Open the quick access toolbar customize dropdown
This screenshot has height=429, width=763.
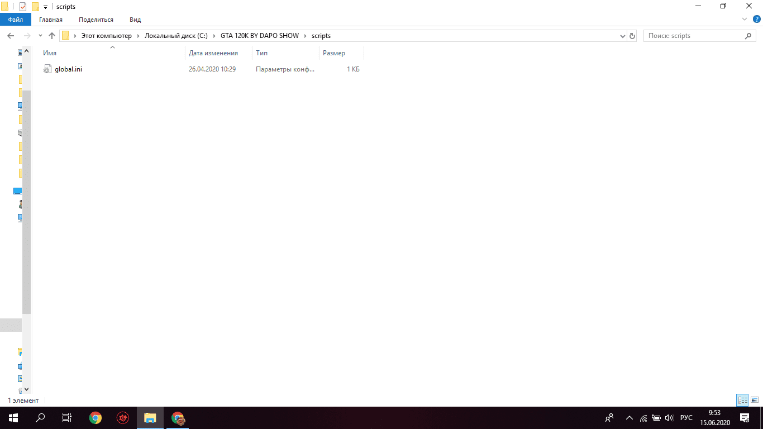(x=45, y=7)
